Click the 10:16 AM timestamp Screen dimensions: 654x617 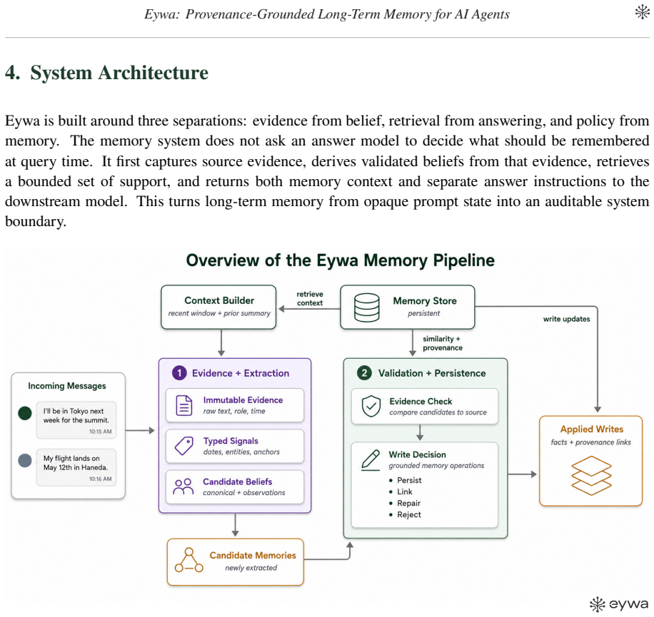(100, 479)
